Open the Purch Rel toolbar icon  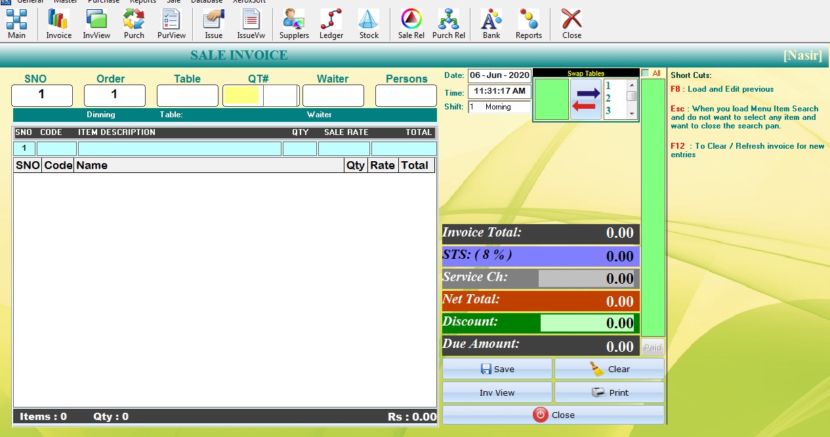tap(449, 24)
